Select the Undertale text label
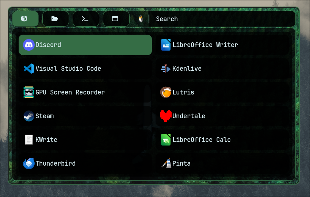The height and width of the screenshot is (197, 310). click(189, 116)
